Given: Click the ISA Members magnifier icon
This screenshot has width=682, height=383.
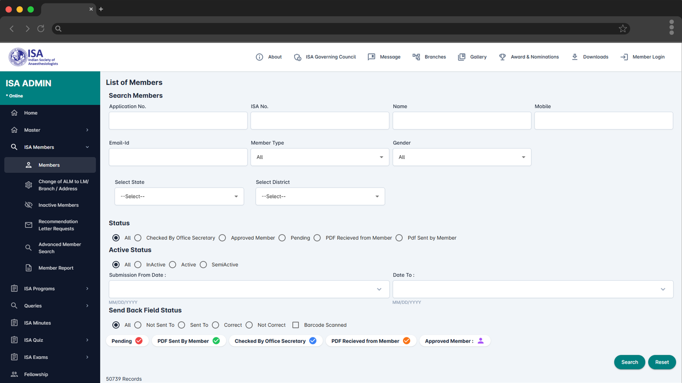Looking at the screenshot, I should [x=14, y=147].
